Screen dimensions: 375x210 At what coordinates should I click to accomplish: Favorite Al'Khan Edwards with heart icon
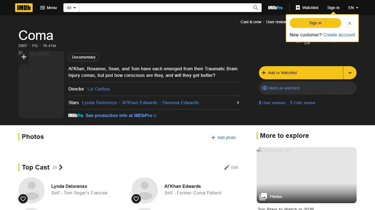[136, 199]
